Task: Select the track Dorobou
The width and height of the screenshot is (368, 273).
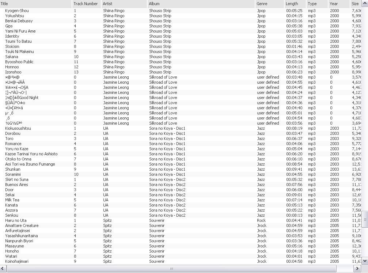Action: click(13, 133)
